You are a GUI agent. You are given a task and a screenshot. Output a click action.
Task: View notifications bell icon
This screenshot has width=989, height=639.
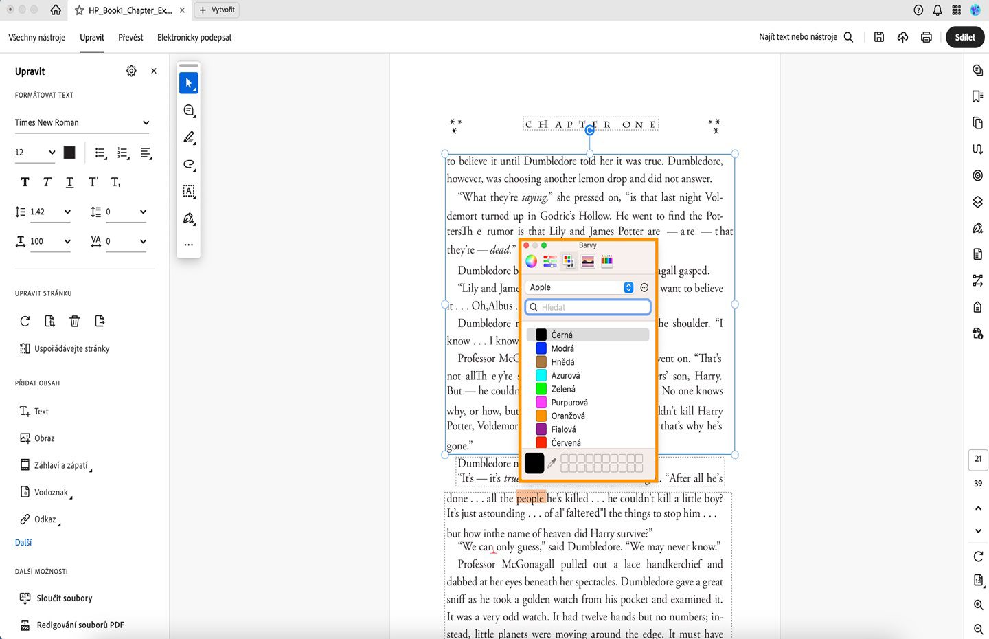(937, 10)
